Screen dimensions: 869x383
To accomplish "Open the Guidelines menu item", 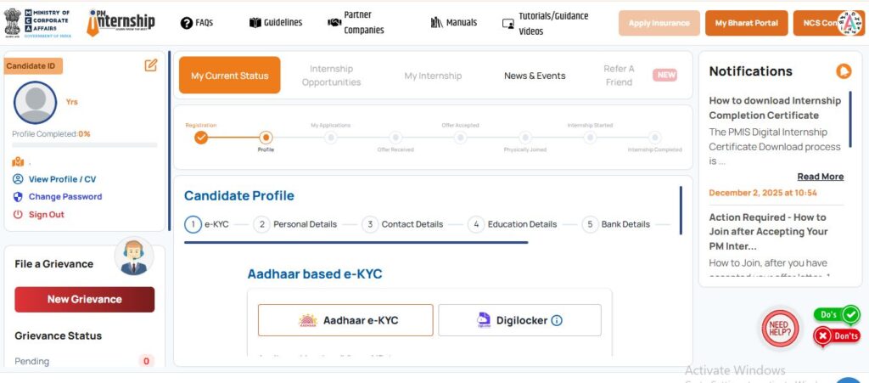I will 276,23.
